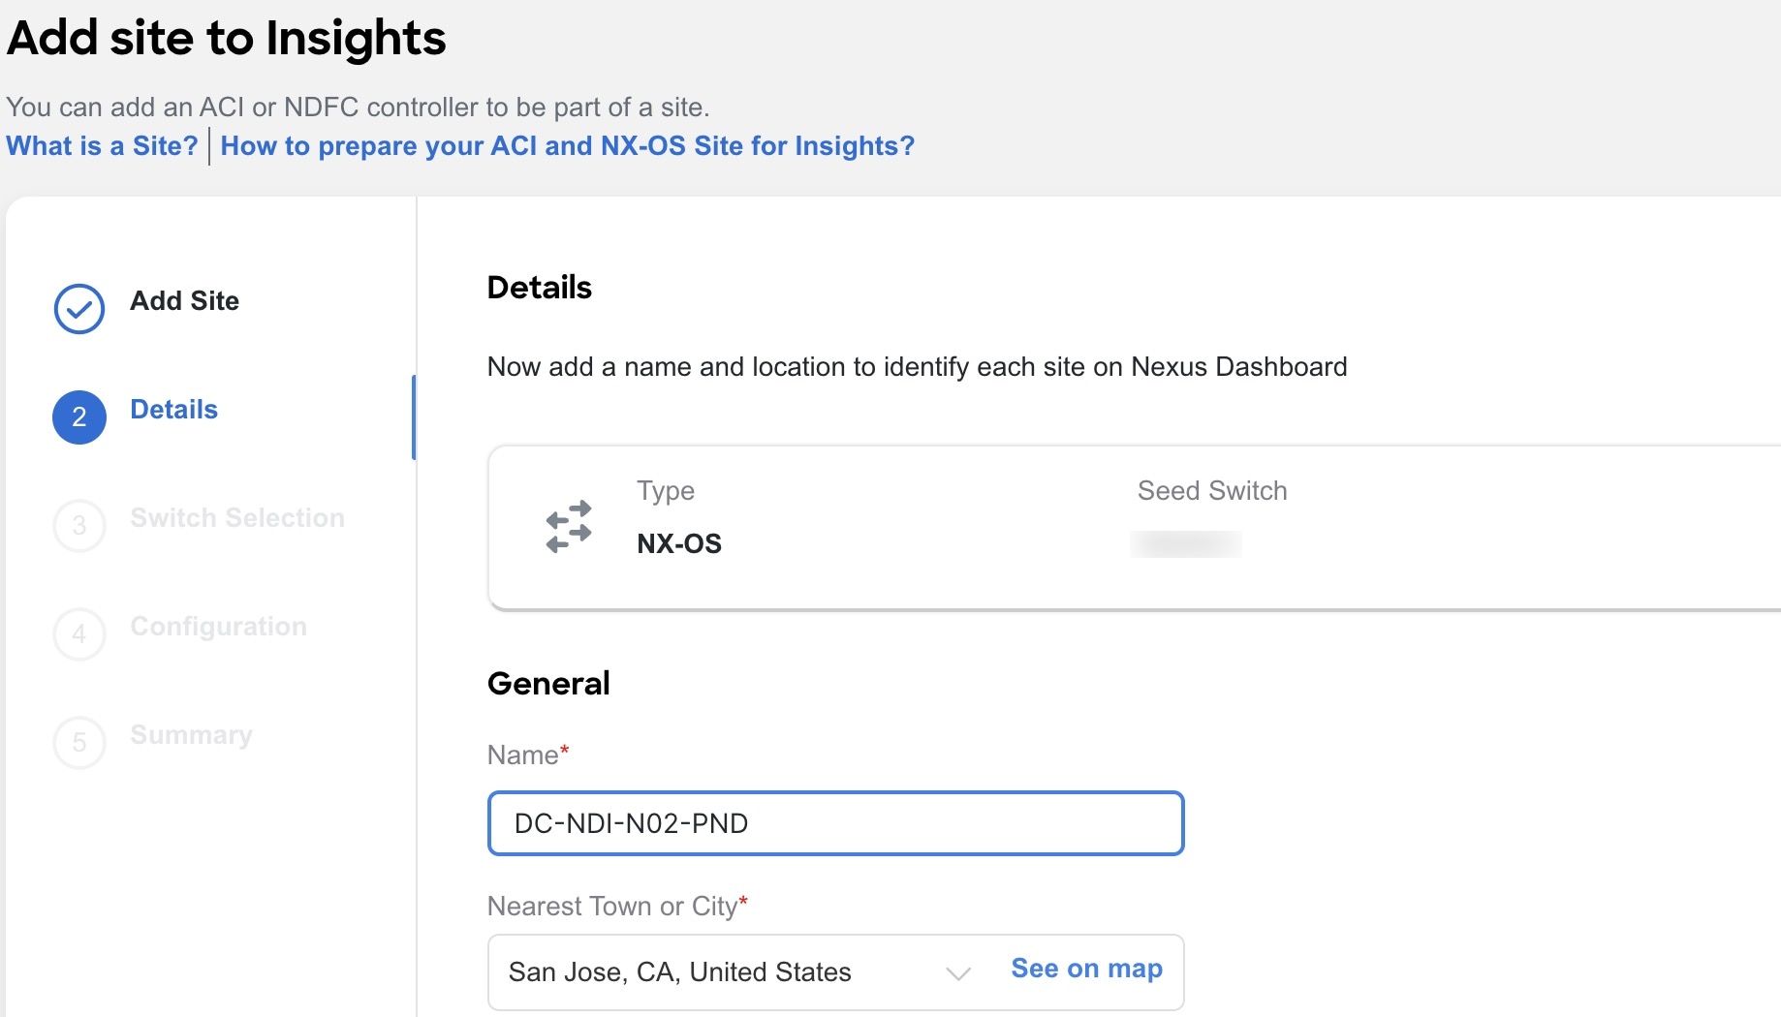This screenshot has width=1781, height=1017.
Task: Open the 'How to prepare your ACI and NX-OS Site' link
Action: [567, 146]
